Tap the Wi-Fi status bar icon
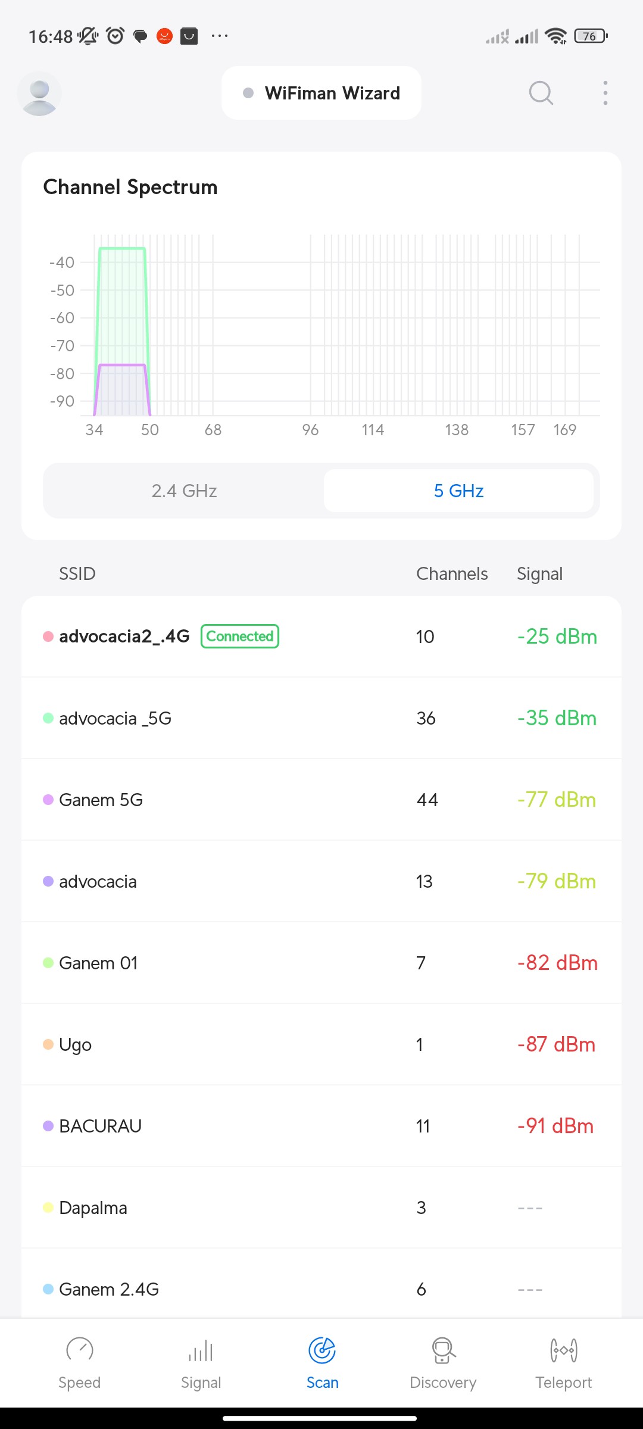643x1429 pixels. [556, 36]
